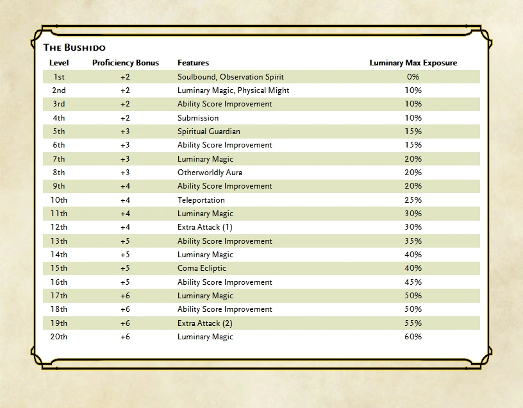Select the "Otherworldly Aura" feature
Viewport: 523px width, 408px height.
tap(210, 173)
